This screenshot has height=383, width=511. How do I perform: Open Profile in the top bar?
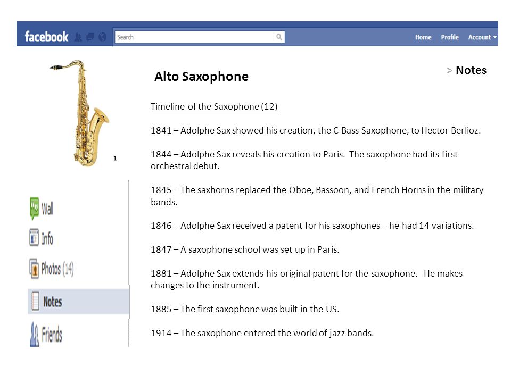point(450,37)
